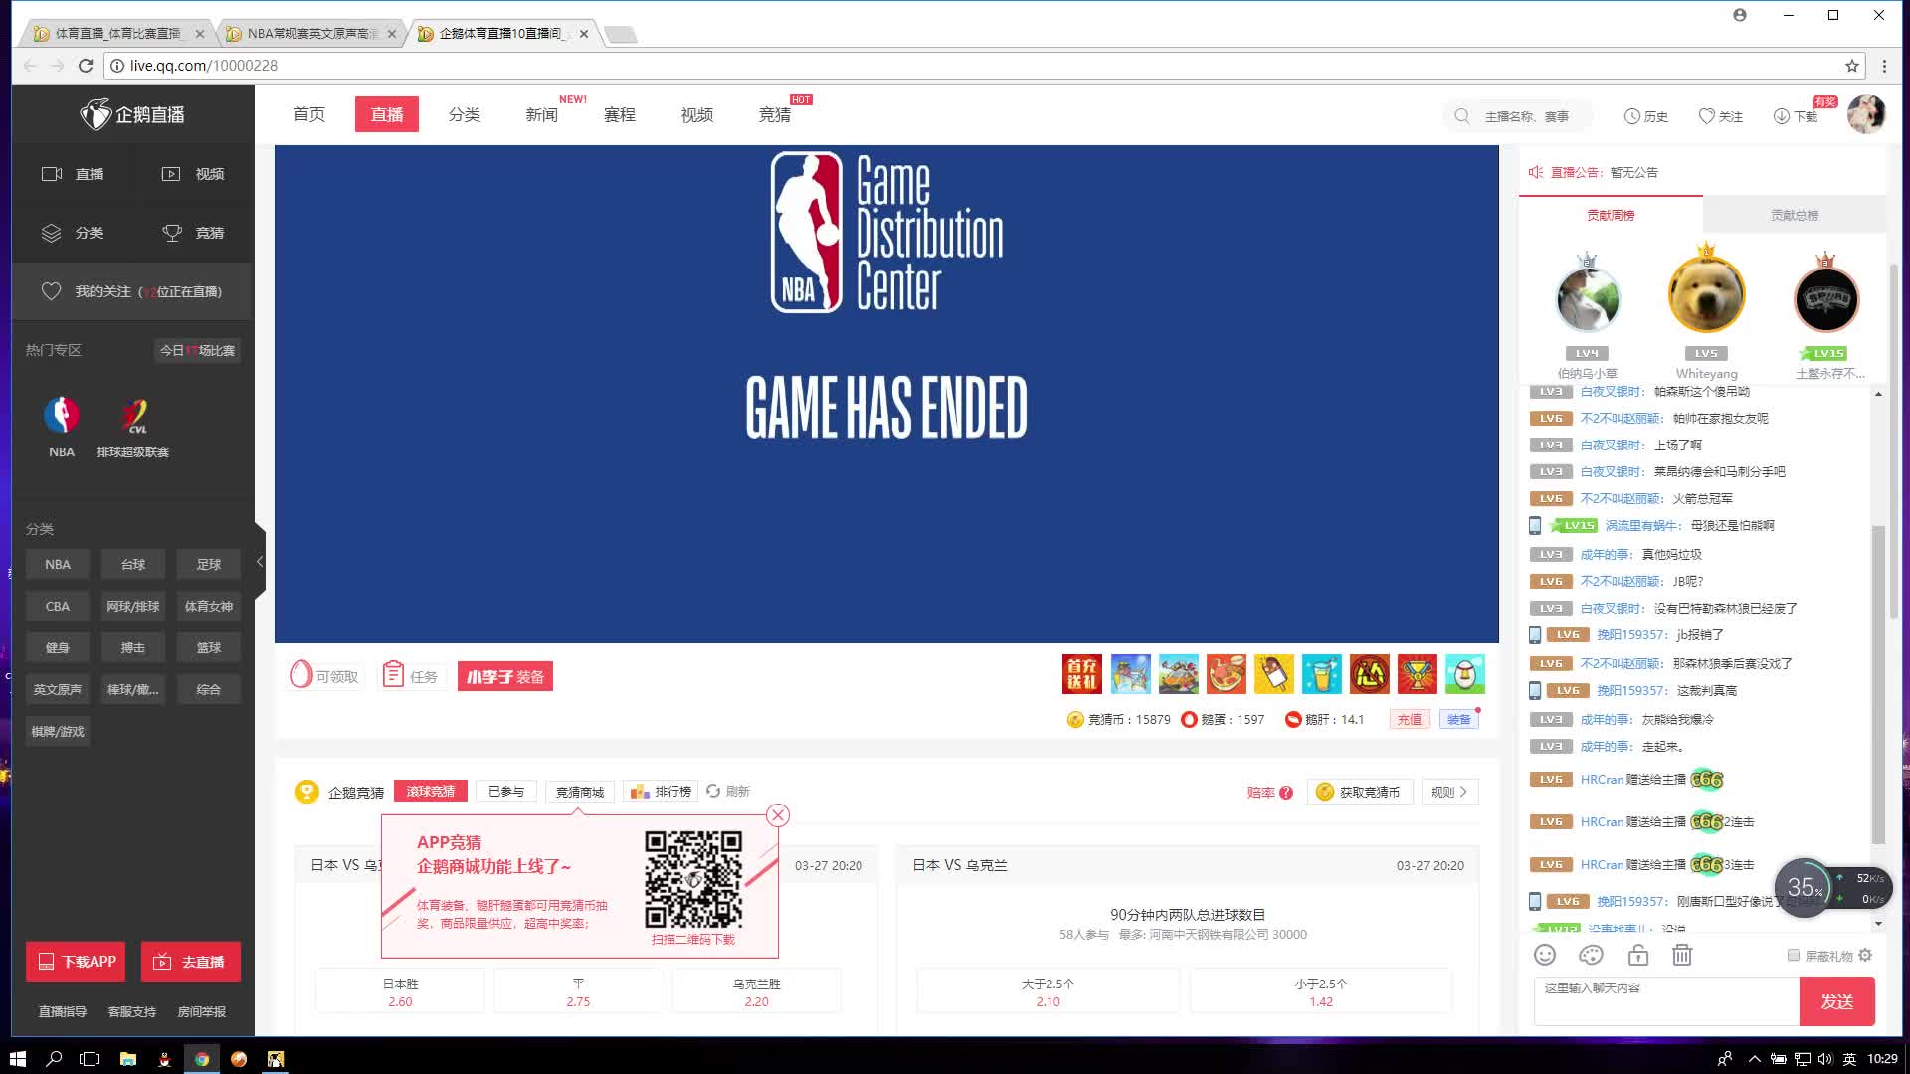This screenshot has width=1910, height=1074.
Task: Bet on 小于2.5个 1.42 option
Action: [1321, 991]
